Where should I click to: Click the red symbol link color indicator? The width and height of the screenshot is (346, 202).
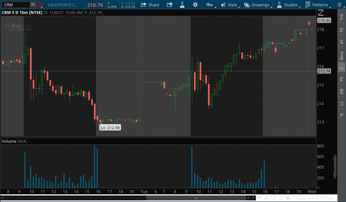coord(40,5)
